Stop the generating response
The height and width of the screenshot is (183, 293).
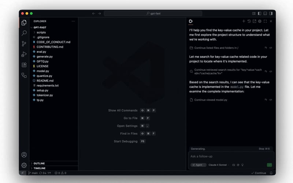click(264, 149)
